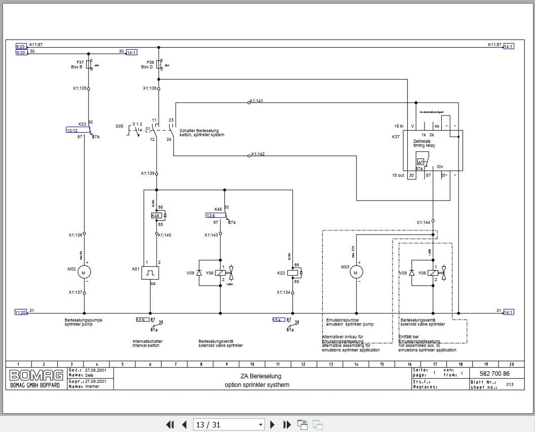The height and width of the screenshot is (432, 535).
Task: Jump to the last page icon
Action: 286,424
